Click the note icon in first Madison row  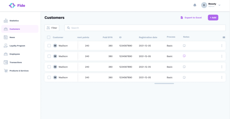(184, 46)
